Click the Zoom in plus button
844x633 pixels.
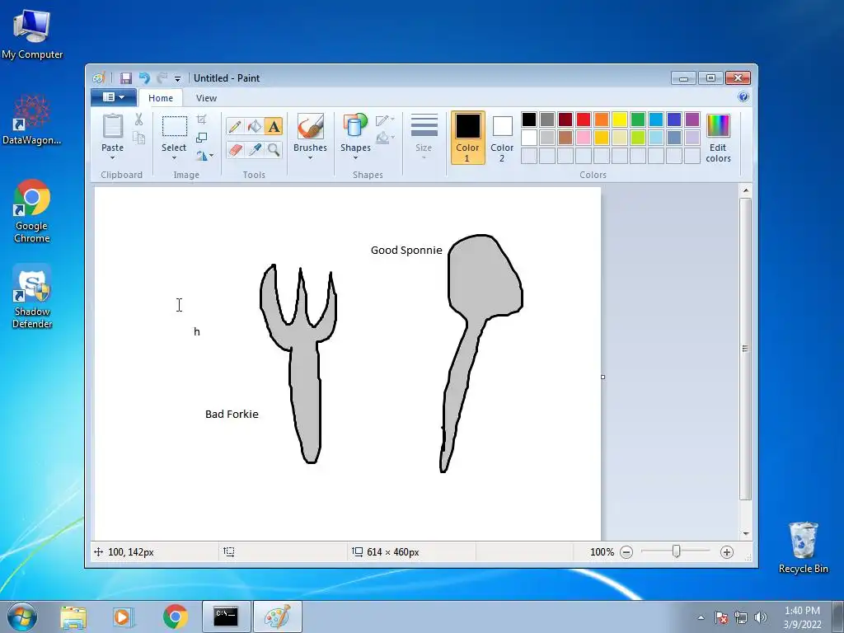(x=727, y=552)
